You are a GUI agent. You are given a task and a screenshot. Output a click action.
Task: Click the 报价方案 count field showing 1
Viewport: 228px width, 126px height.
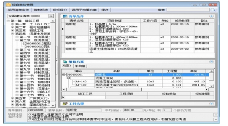coord(167,110)
